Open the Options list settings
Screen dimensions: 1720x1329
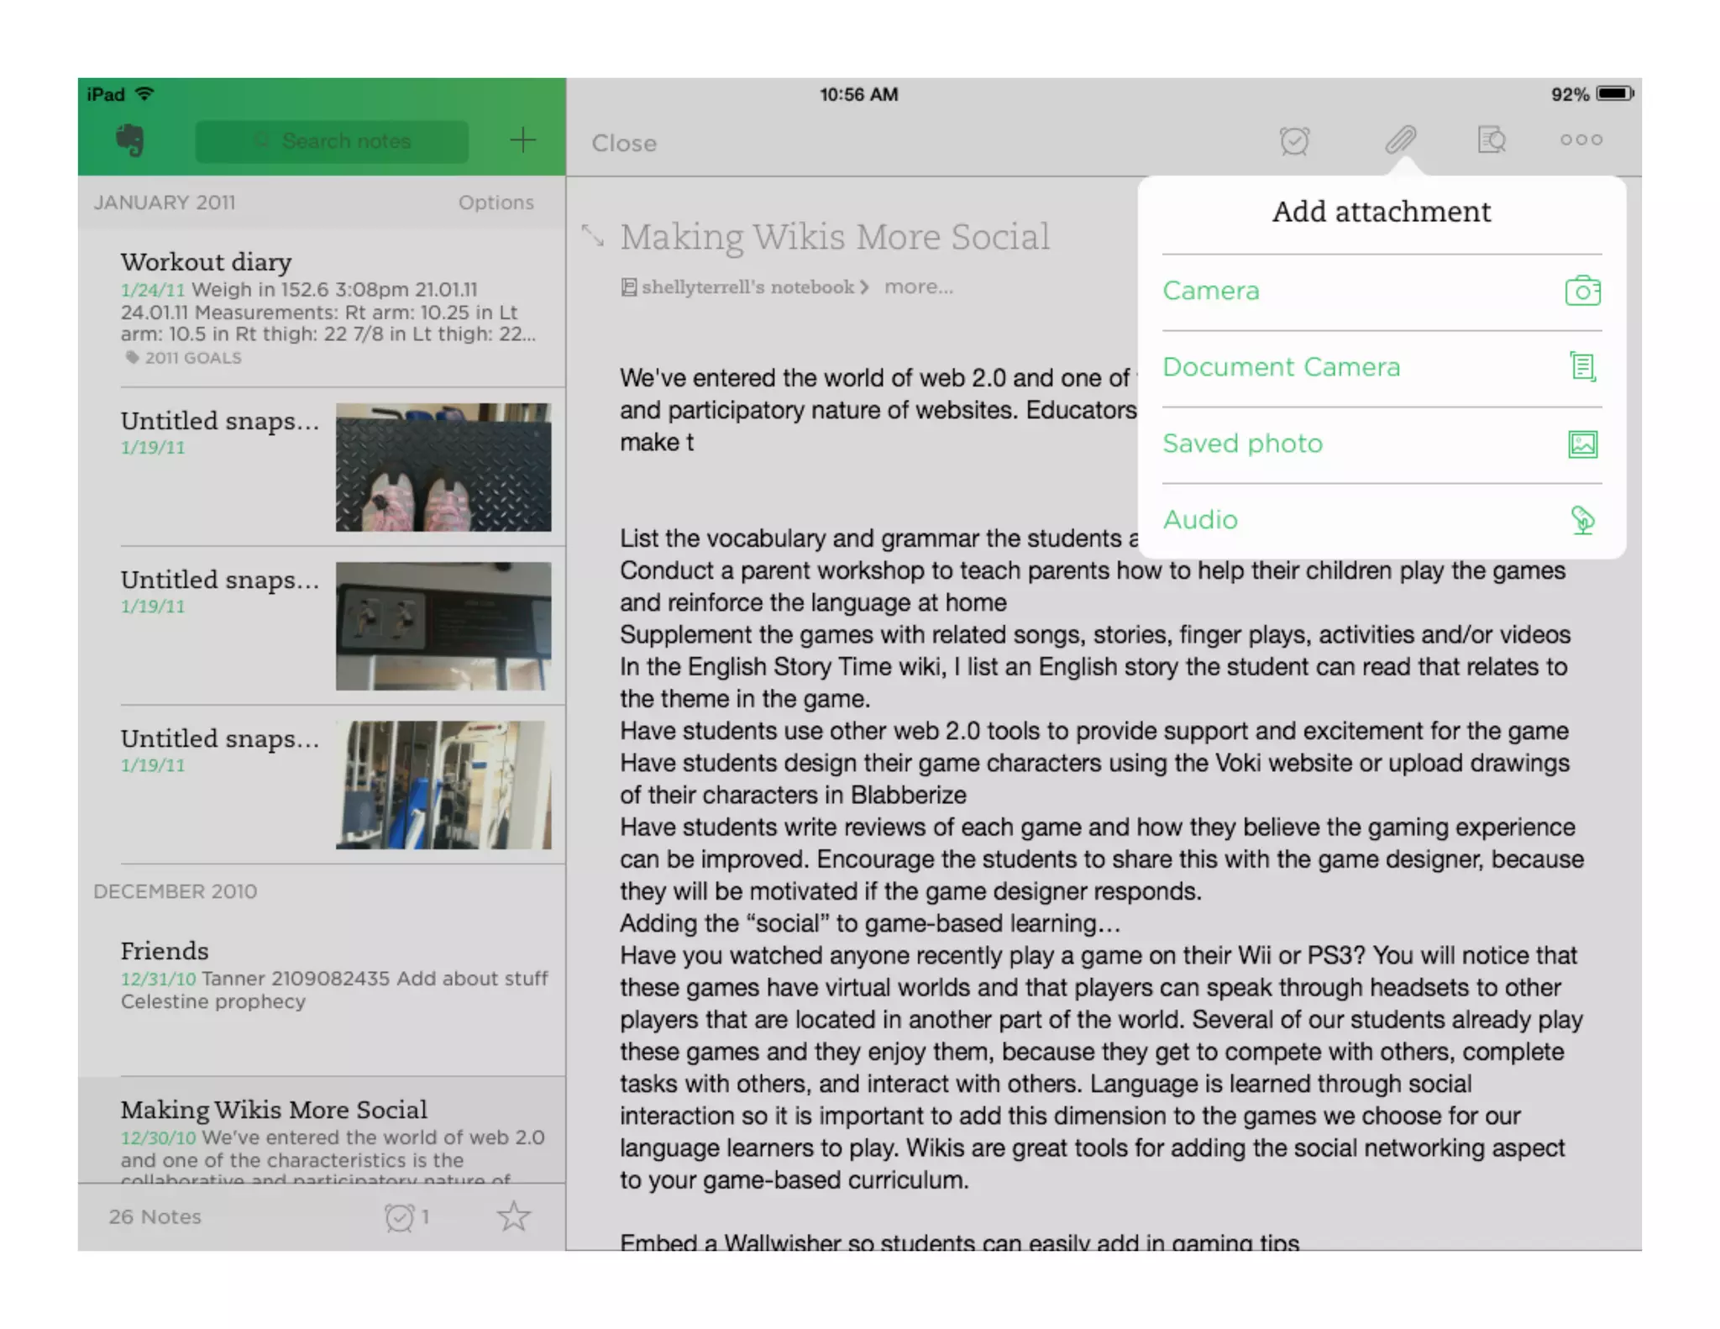496,202
